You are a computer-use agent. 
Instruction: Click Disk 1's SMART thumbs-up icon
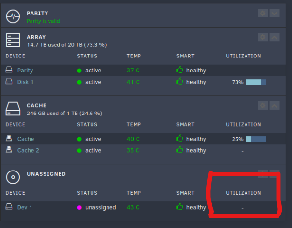pyautogui.click(x=180, y=81)
